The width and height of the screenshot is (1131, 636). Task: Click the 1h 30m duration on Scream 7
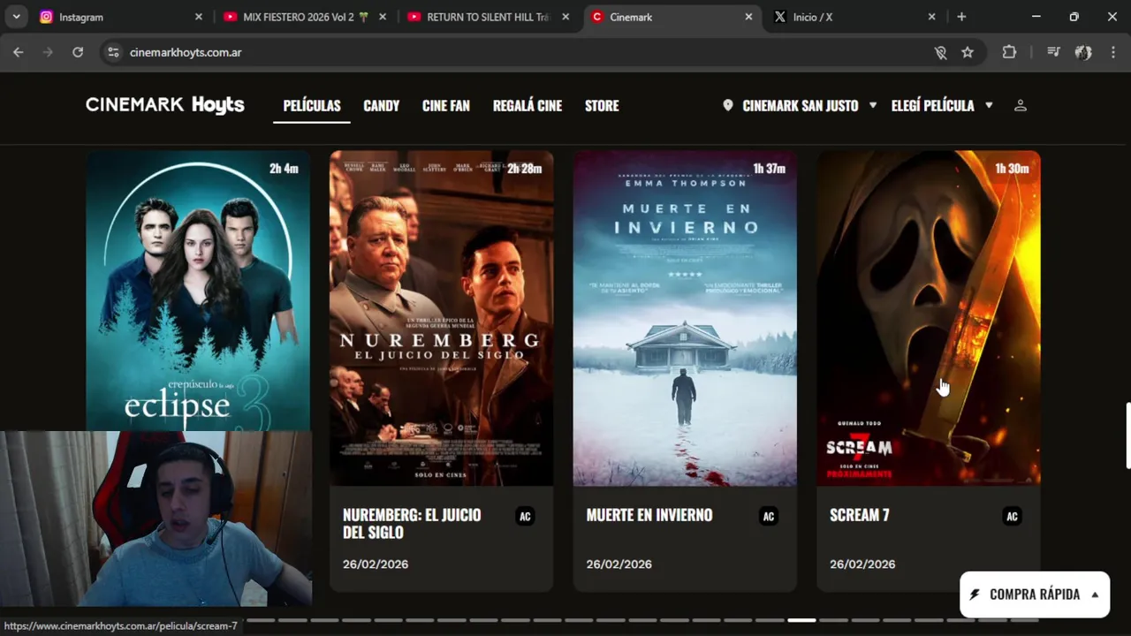click(1012, 168)
